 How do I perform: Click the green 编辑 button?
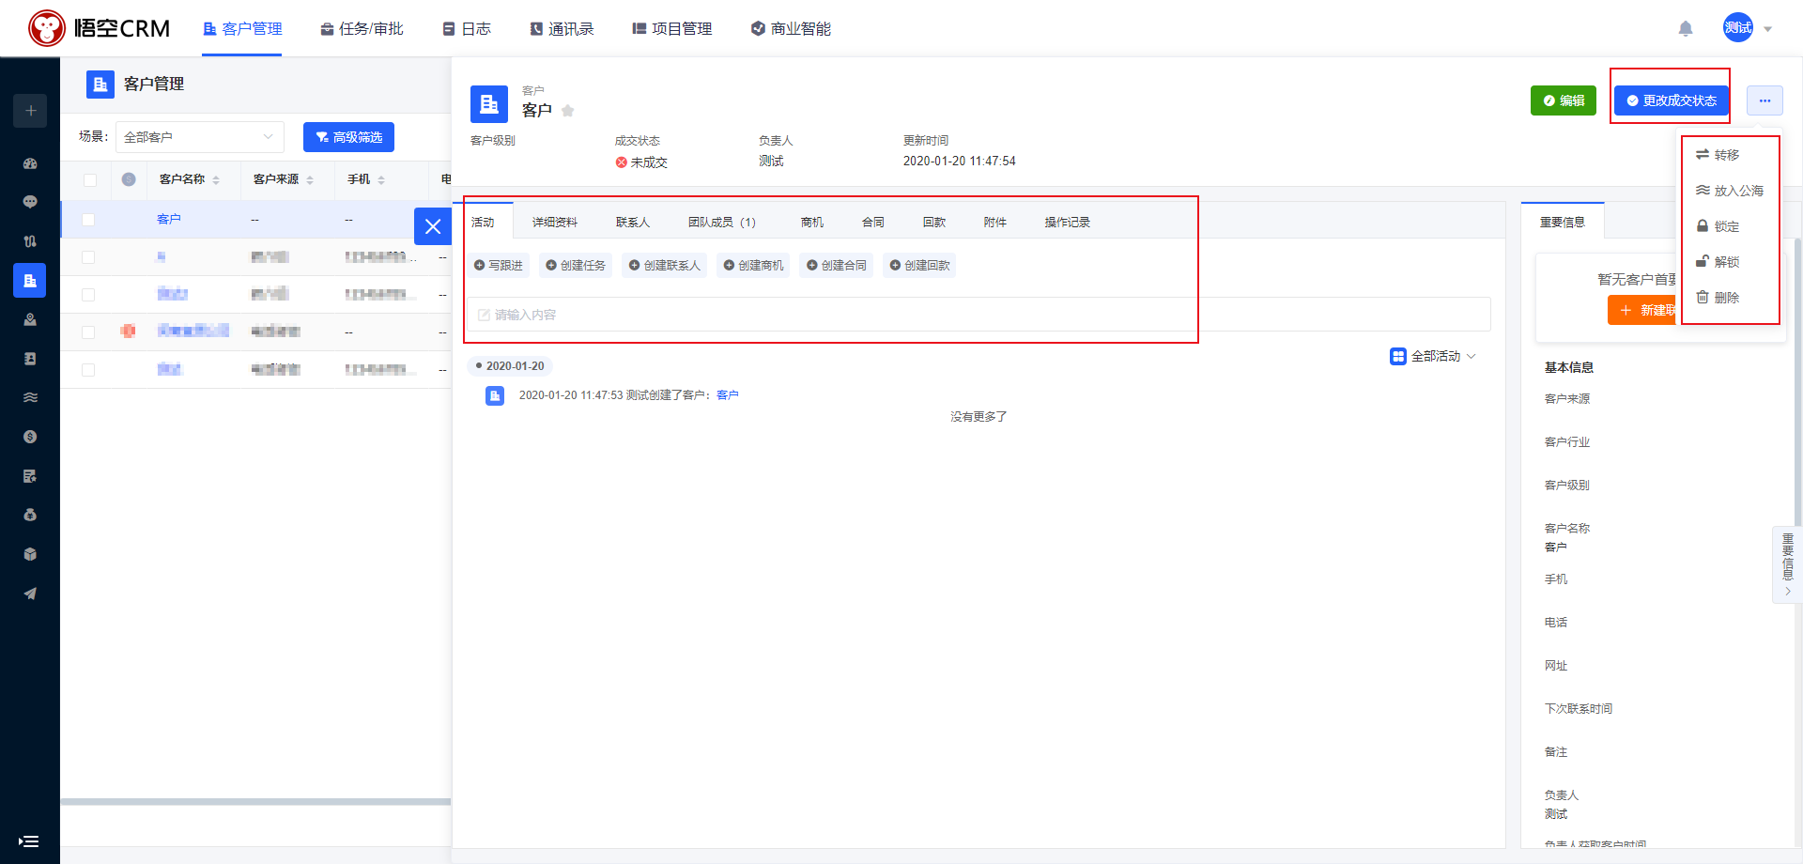[1563, 100]
